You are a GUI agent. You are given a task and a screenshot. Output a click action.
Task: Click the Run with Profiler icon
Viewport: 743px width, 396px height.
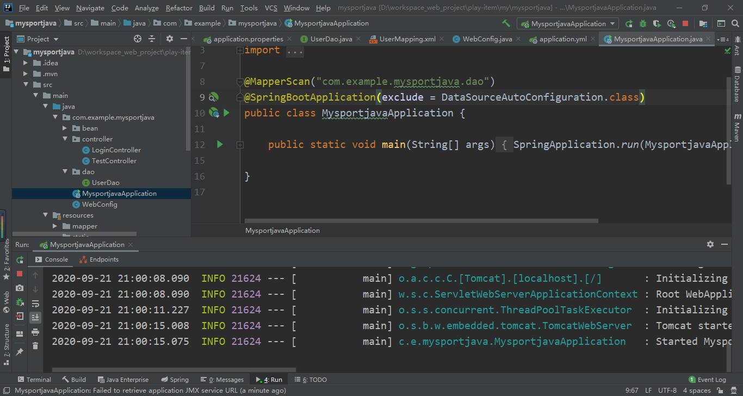[671, 23]
